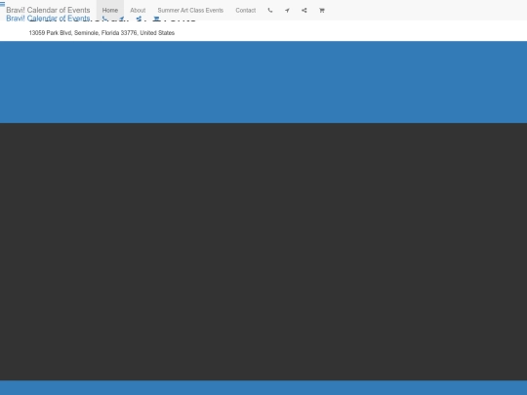Image resolution: width=527 pixels, height=395 pixels.
Task: Click the gray Bravi! Calendar of Events brand
Action: click(x=48, y=10)
